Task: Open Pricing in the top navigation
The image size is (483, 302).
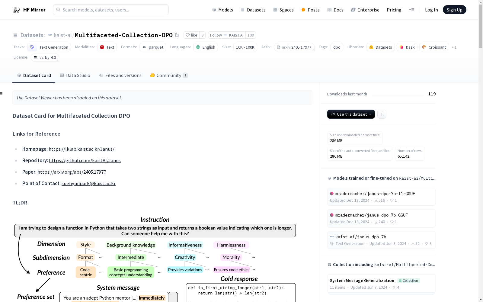Action: (394, 10)
